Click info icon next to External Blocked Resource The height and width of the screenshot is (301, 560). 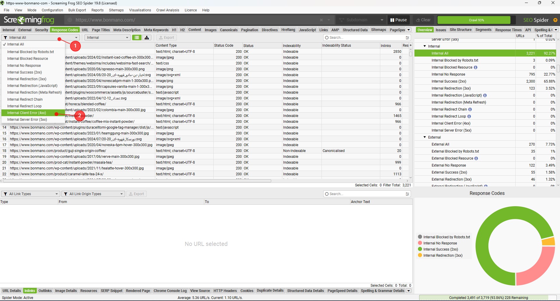pos(476,158)
